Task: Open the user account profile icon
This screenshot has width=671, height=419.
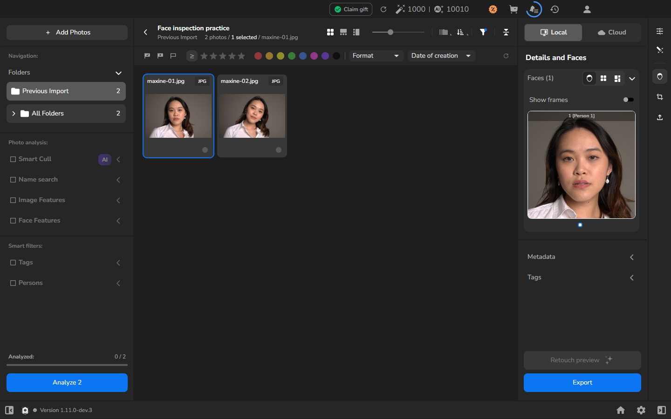Action: coord(587,9)
